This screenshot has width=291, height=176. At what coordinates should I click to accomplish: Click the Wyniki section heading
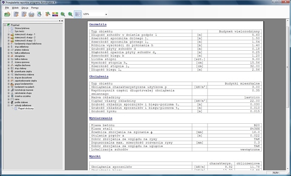click(x=95, y=157)
